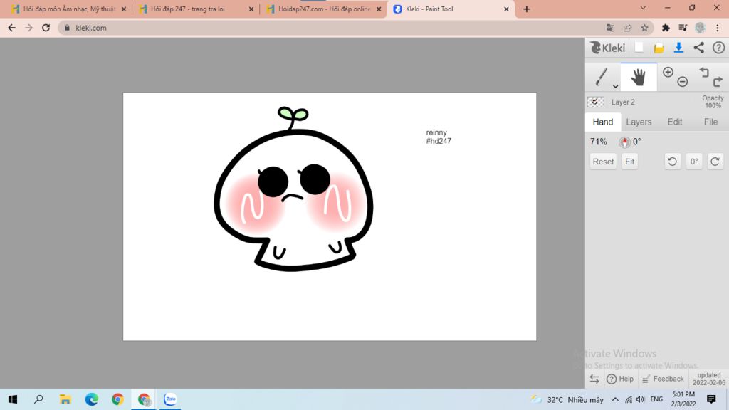729x410 pixels.
Task: Show hidden system tray icons
Action: [615, 399]
